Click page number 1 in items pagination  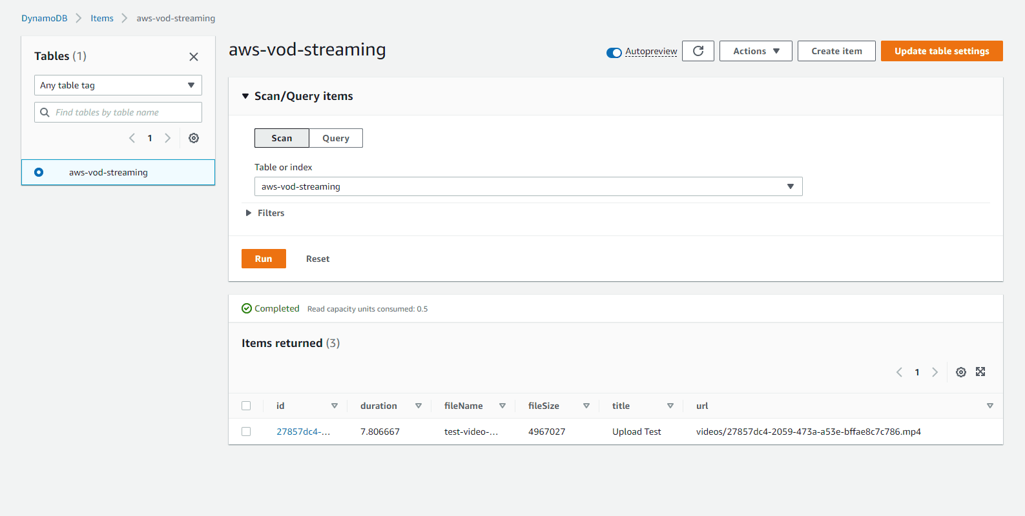coord(917,372)
